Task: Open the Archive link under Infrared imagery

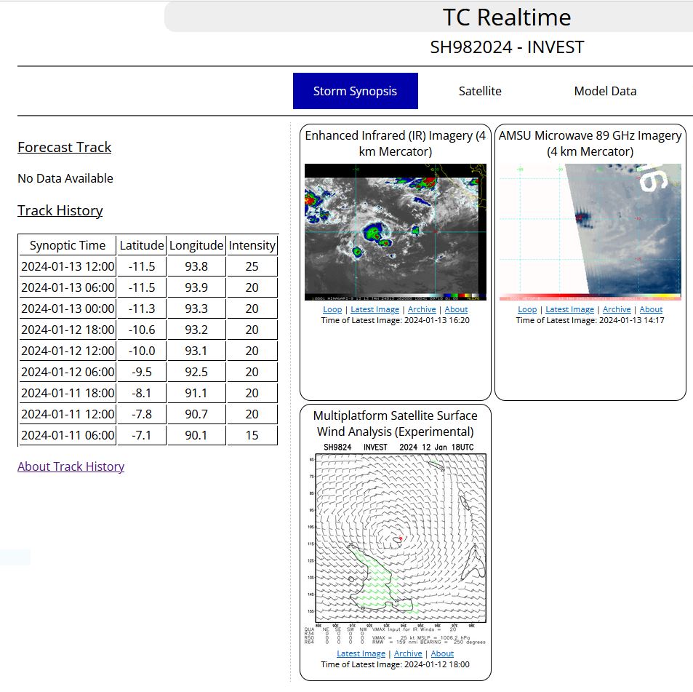Action: click(x=422, y=309)
